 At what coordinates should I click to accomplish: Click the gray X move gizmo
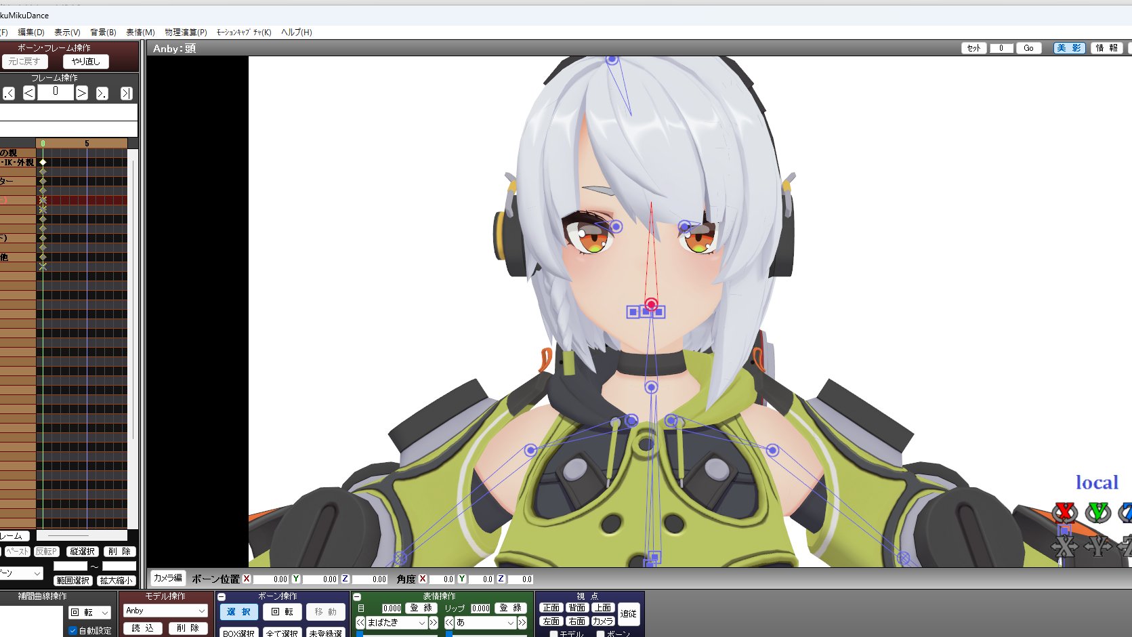click(x=1065, y=546)
